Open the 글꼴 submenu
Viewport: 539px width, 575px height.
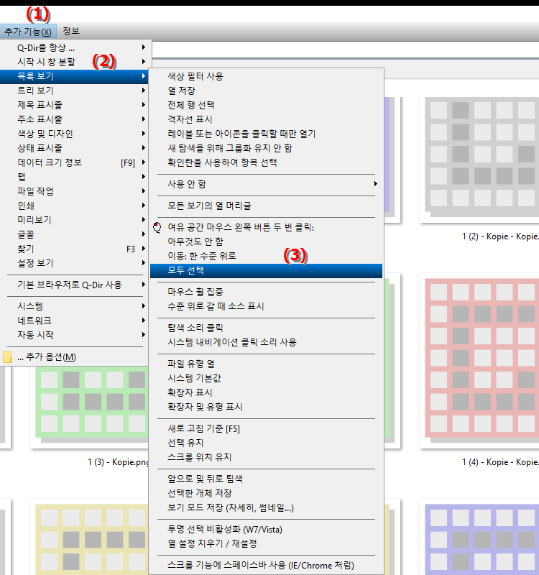(75, 234)
